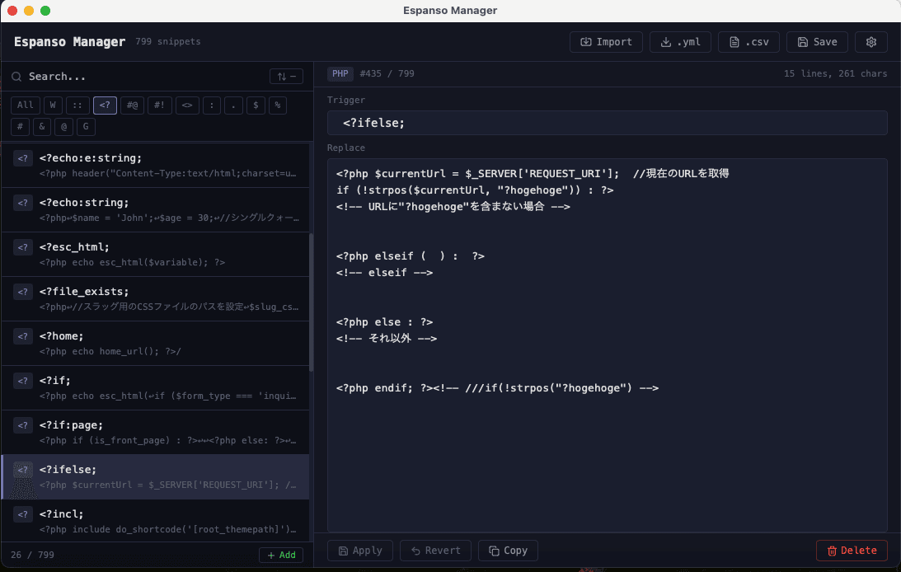
Task: Open the settings gear in the header
Action: (871, 42)
